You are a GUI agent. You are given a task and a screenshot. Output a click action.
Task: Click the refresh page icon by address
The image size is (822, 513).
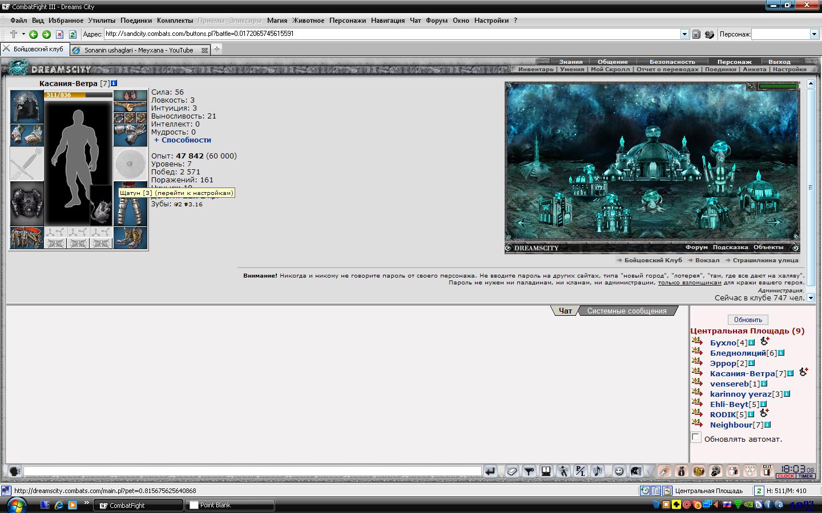click(x=72, y=34)
